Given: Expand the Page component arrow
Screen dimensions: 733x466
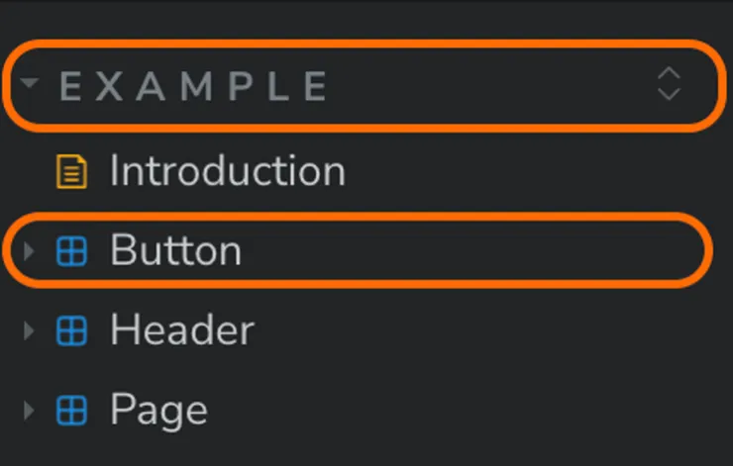Looking at the screenshot, I should coord(29,411).
